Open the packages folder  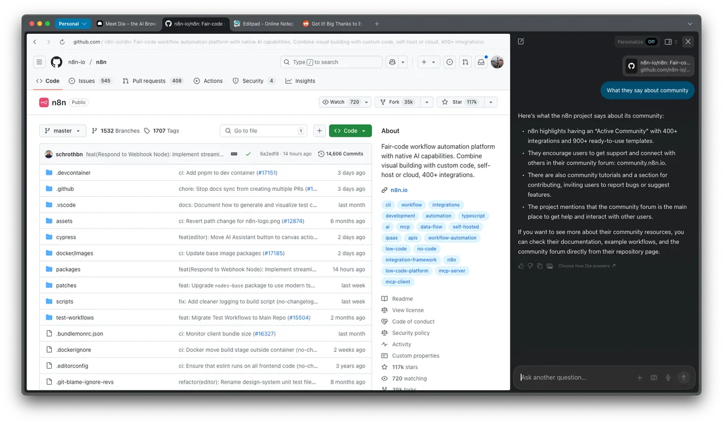click(x=68, y=269)
